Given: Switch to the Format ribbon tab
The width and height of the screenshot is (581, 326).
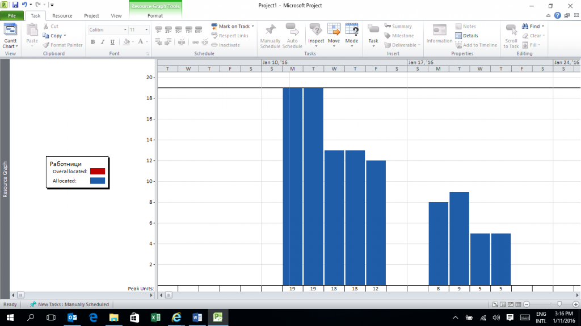Looking at the screenshot, I should point(155,15).
